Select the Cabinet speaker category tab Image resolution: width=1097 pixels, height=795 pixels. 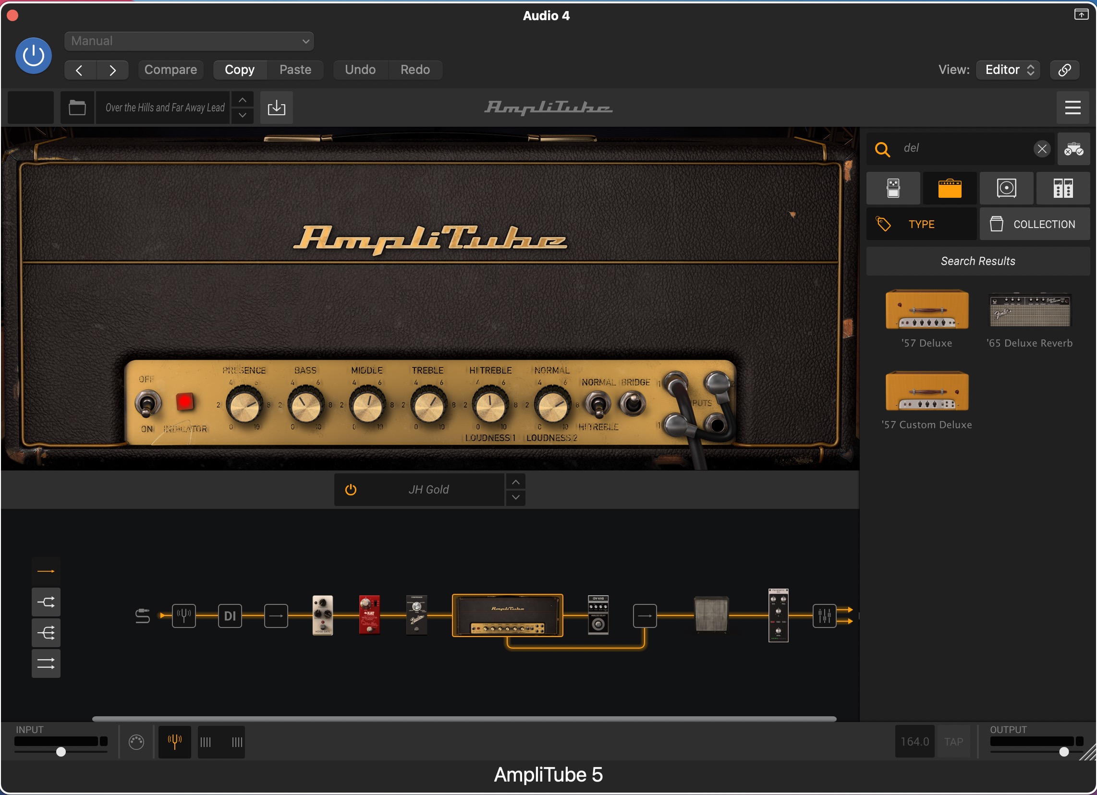[x=1007, y=188]
